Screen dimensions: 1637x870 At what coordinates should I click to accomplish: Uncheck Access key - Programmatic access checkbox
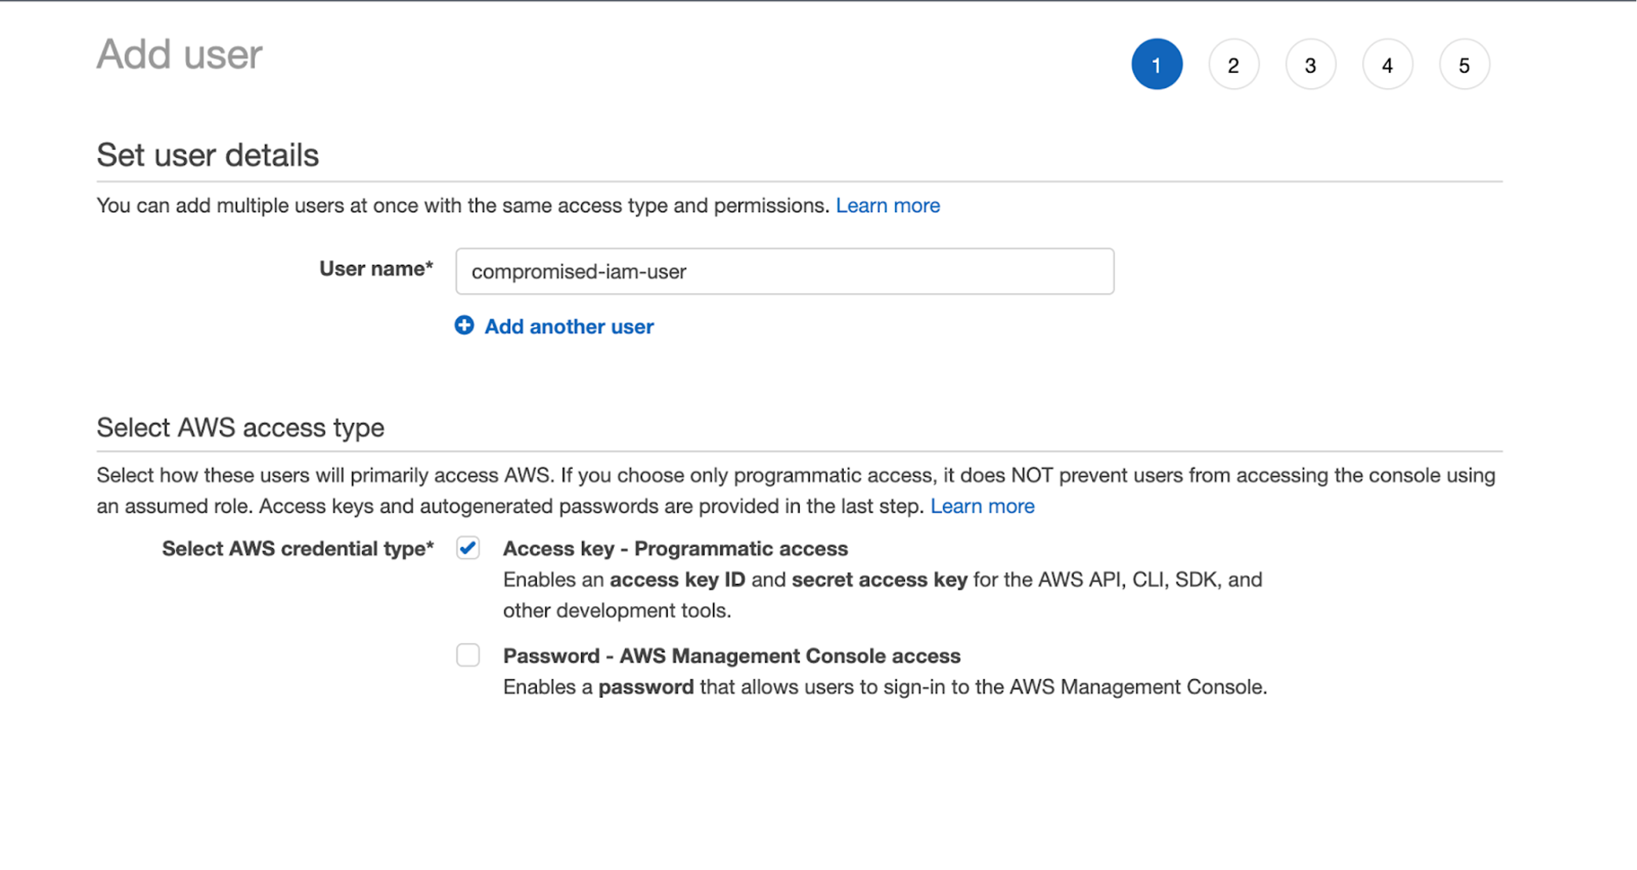click(468, 548)
